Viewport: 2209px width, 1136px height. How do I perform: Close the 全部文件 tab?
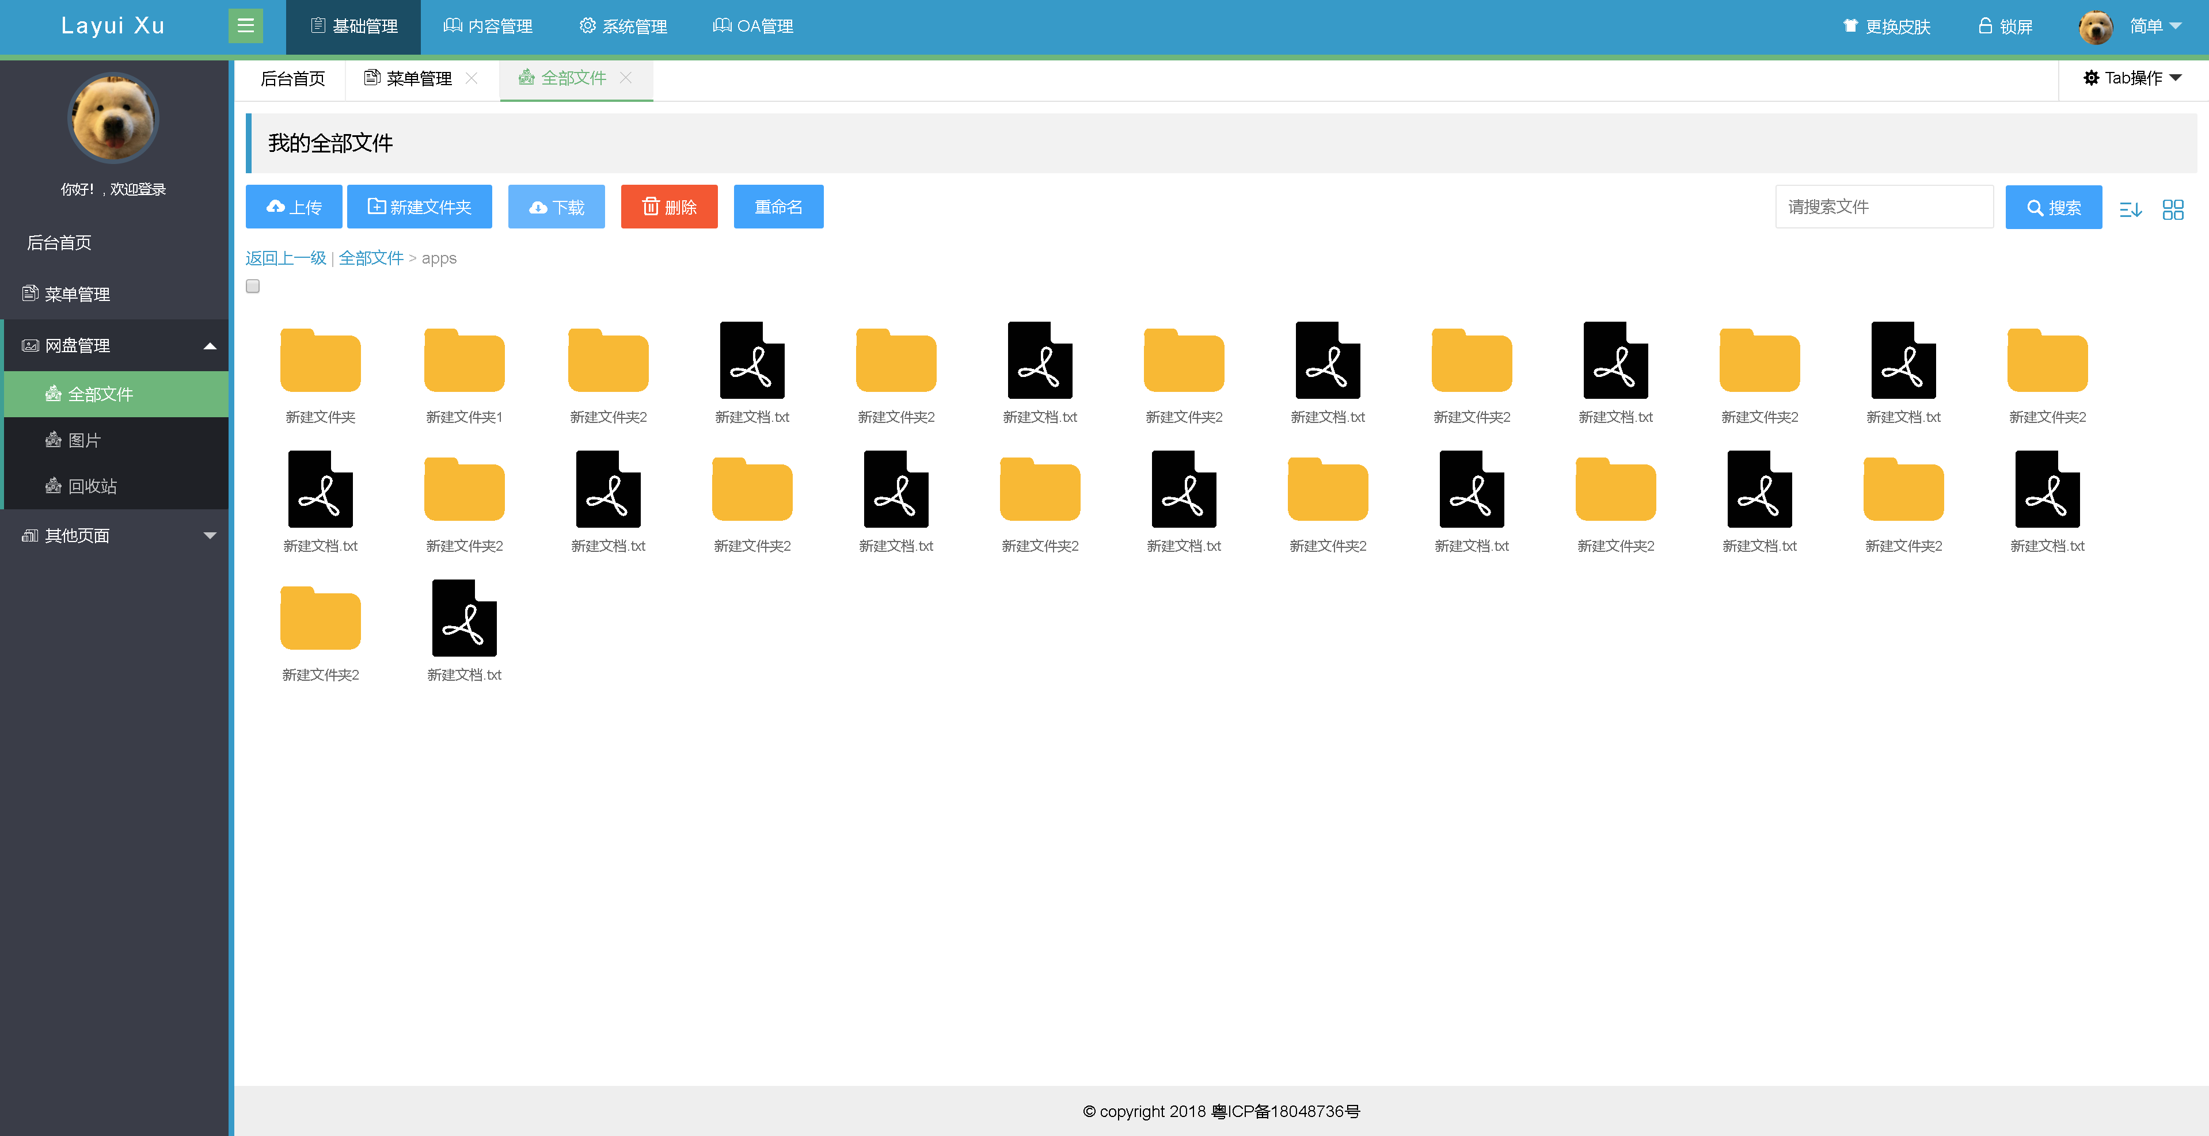pyautogui.click(x=626, y=78)
